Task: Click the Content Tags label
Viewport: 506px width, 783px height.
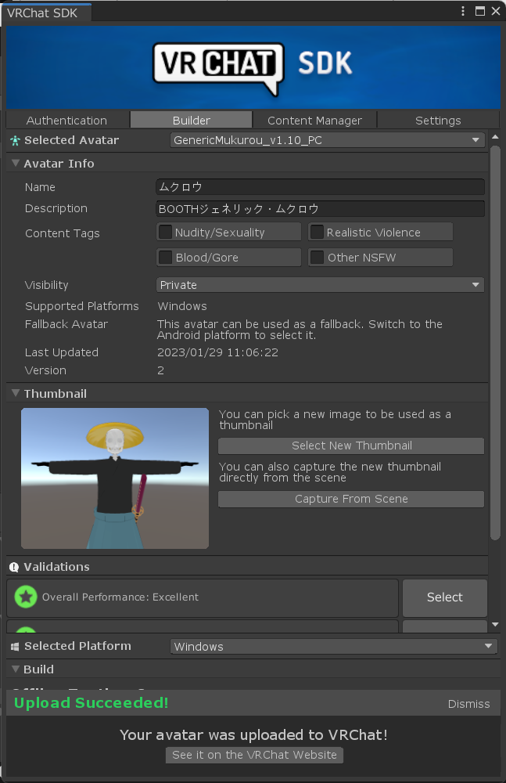Action: pos(63,233)
